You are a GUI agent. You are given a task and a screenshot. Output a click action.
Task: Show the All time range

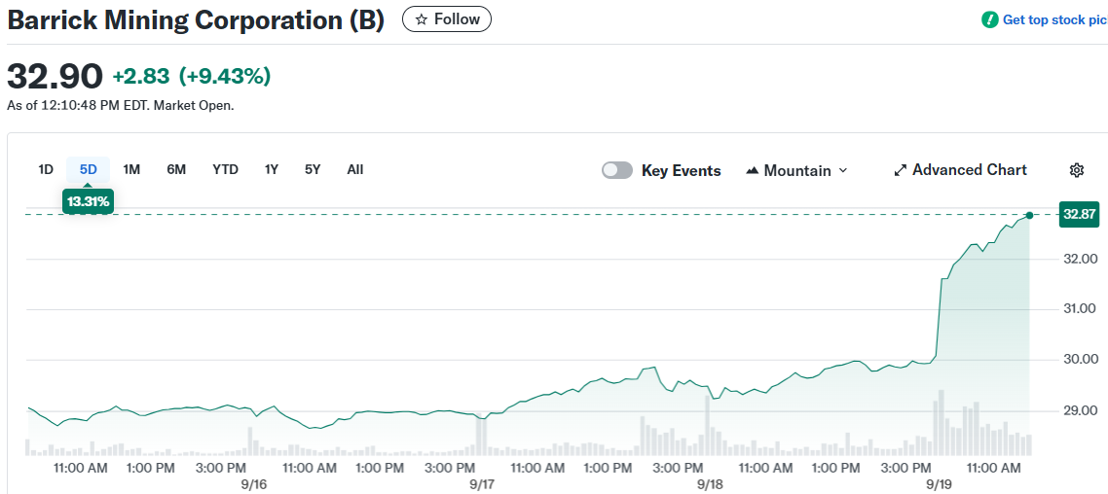click(355, 169)
